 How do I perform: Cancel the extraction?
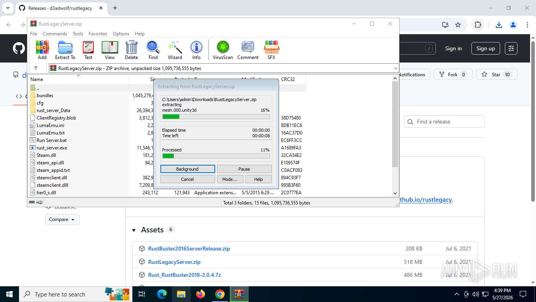pyautogui.click(x=188, y=179)
